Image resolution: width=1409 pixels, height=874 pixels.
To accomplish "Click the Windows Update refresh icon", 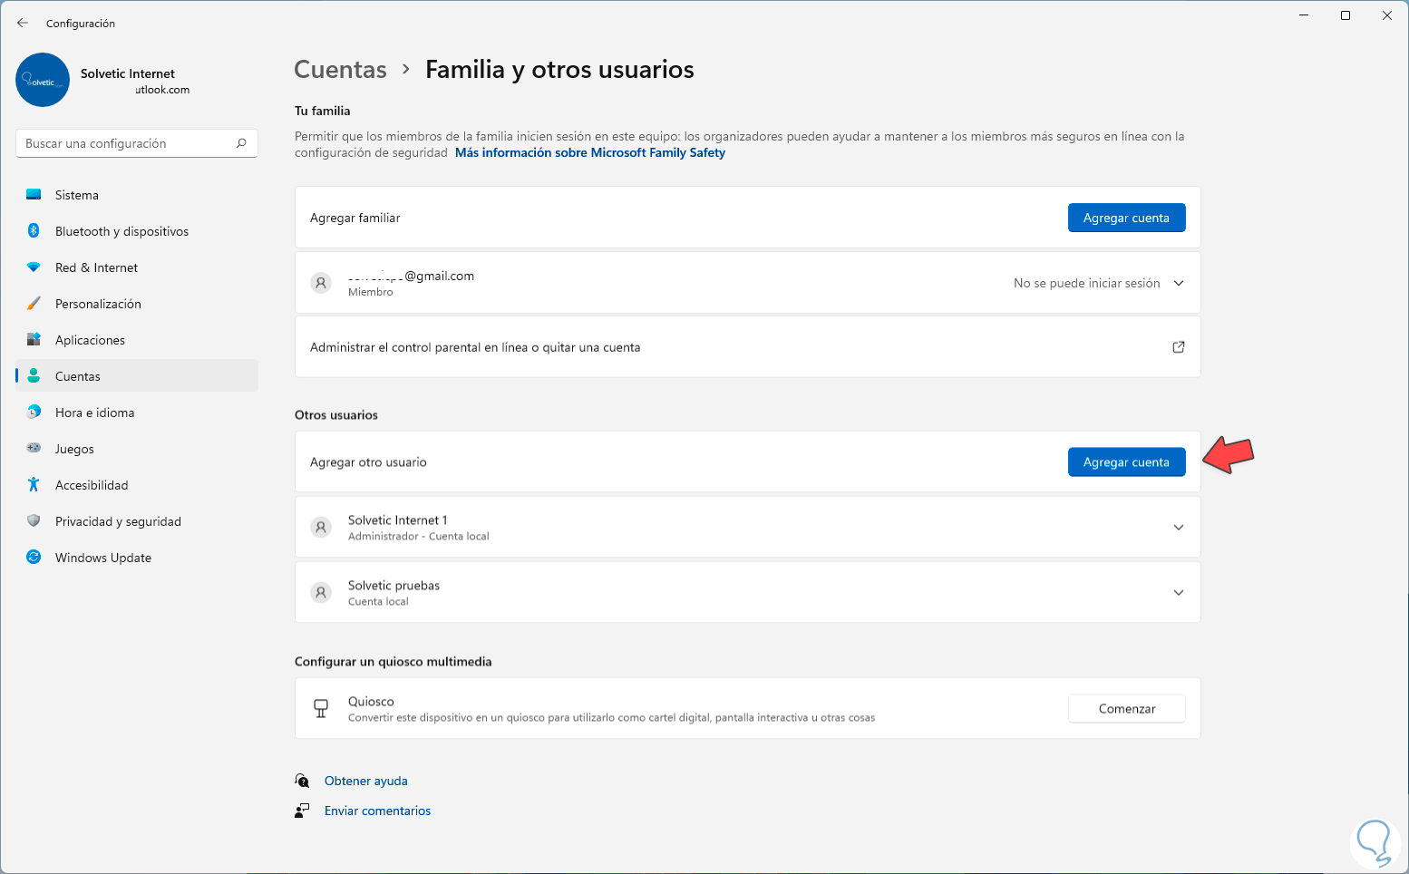I will point(34,558).
